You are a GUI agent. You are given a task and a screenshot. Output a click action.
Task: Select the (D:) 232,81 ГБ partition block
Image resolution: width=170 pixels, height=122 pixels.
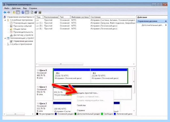coord(72,76)
